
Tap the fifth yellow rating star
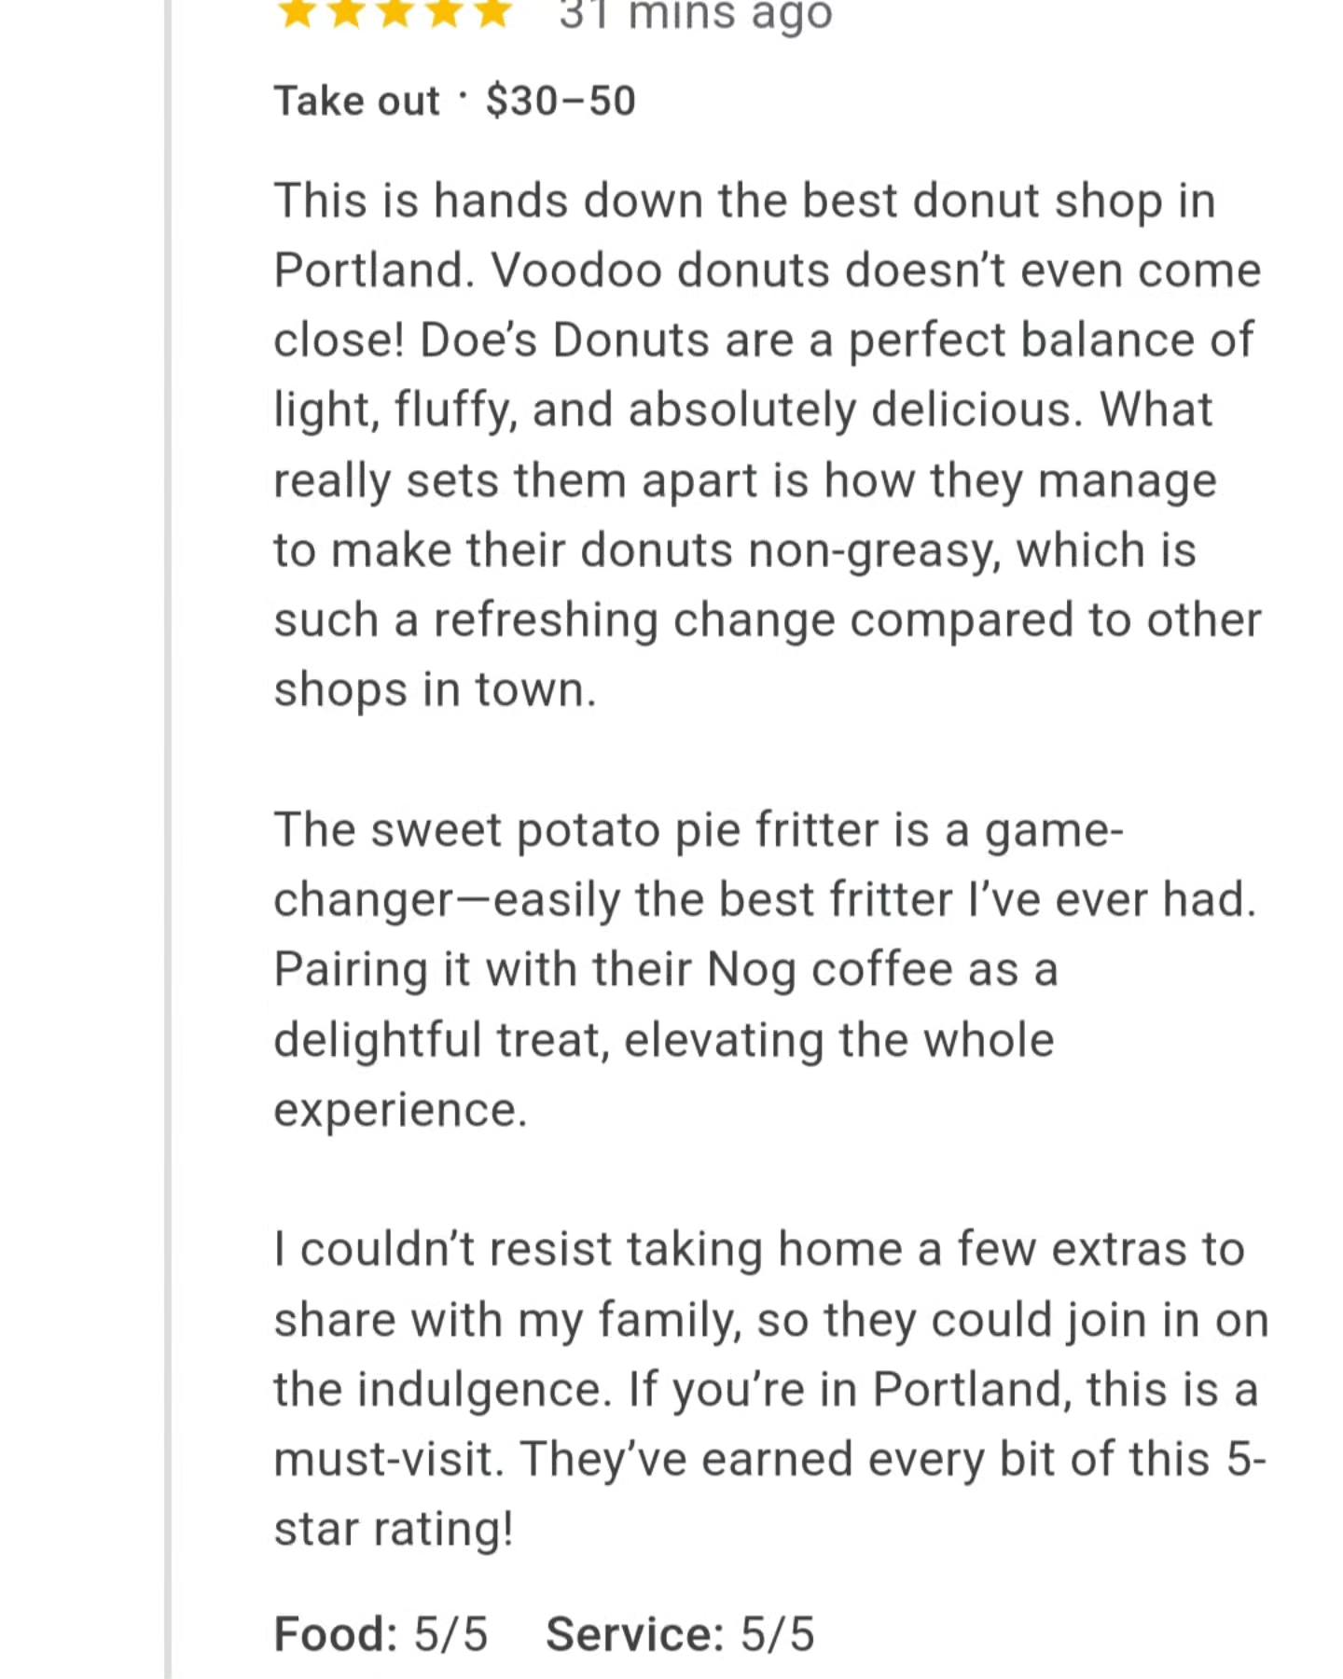(x=492, y=11)
